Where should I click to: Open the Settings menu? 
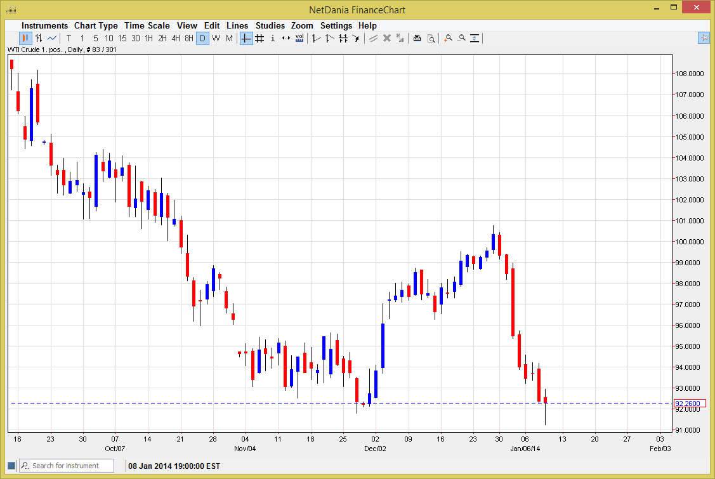point(336,25)
